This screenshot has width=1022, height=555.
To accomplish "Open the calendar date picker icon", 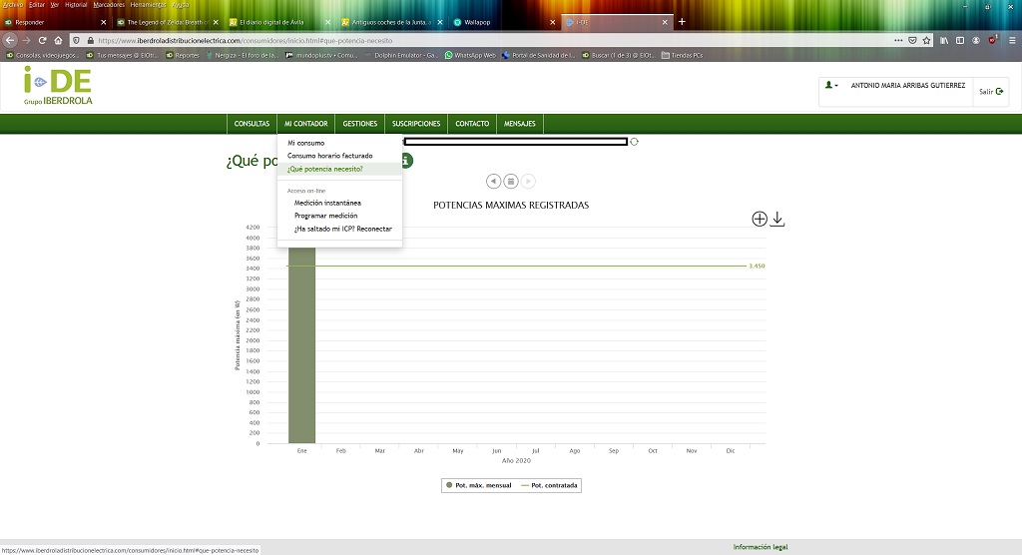I will point(510,181).
